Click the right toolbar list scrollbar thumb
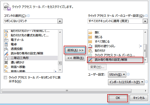This screenshot has width=150, height=105. (x=145, y=51)
